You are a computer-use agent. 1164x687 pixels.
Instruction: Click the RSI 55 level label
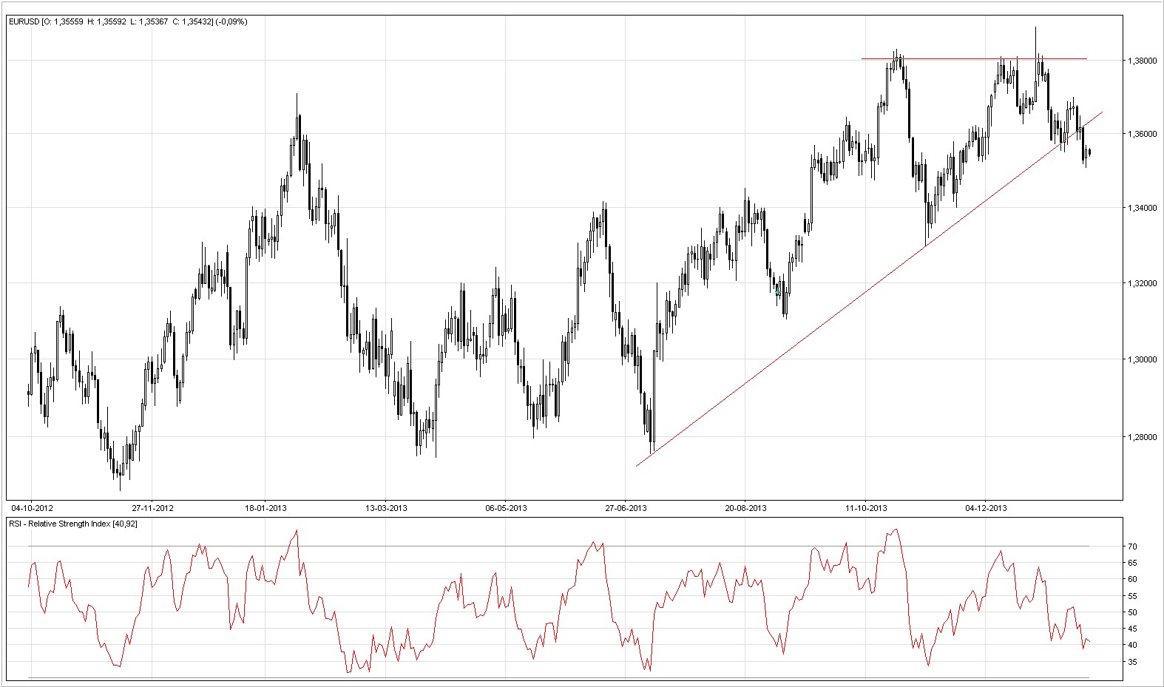(x=1132, y=596)
